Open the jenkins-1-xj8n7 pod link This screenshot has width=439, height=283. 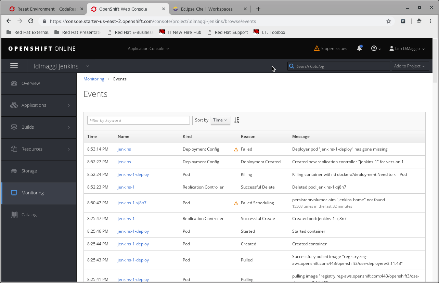coord(132,203)
